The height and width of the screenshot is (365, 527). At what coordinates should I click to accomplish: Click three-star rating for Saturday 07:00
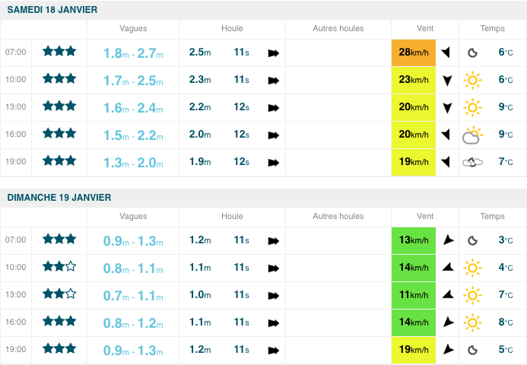(x=59, y=52)
